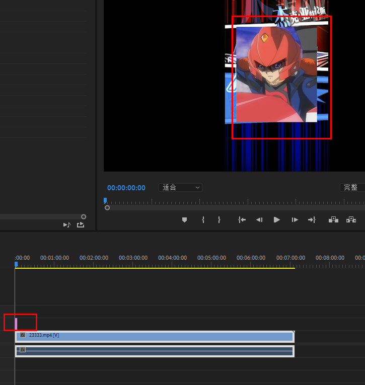
Task: Open the 适合 zoom level dropdown
Action: pos(181,188)
